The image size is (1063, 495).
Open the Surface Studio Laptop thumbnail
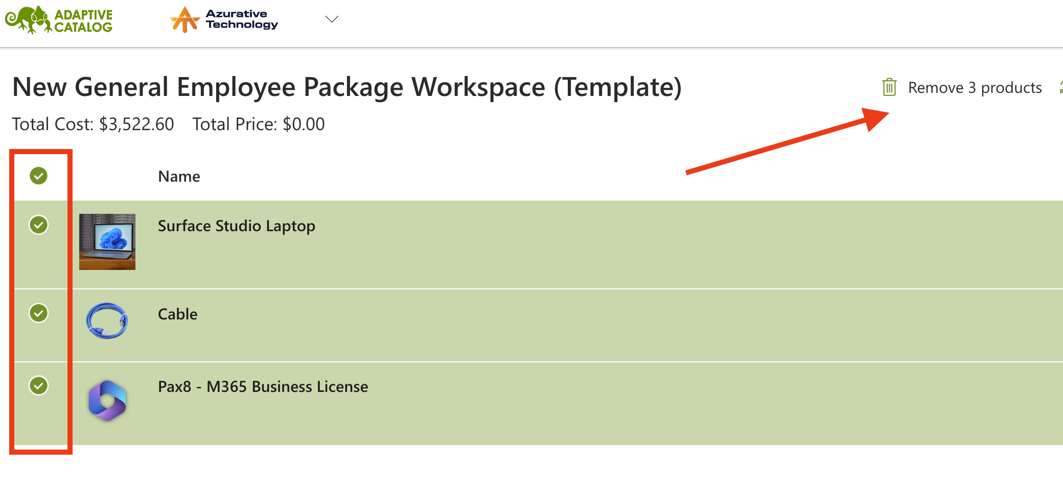coord(107,242)
